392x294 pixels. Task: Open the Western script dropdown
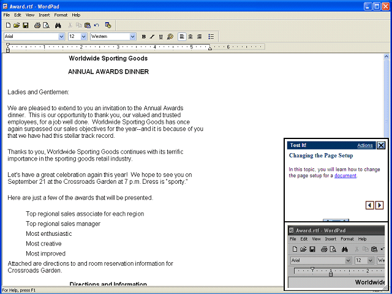(x=132, y=37)
